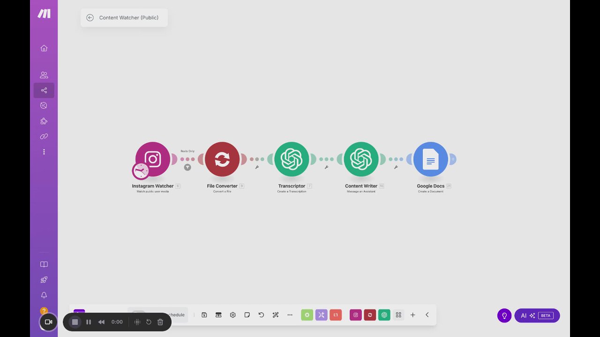Open the lightbulb hints button
Screen dimensions: 600x337
point(504,315)
